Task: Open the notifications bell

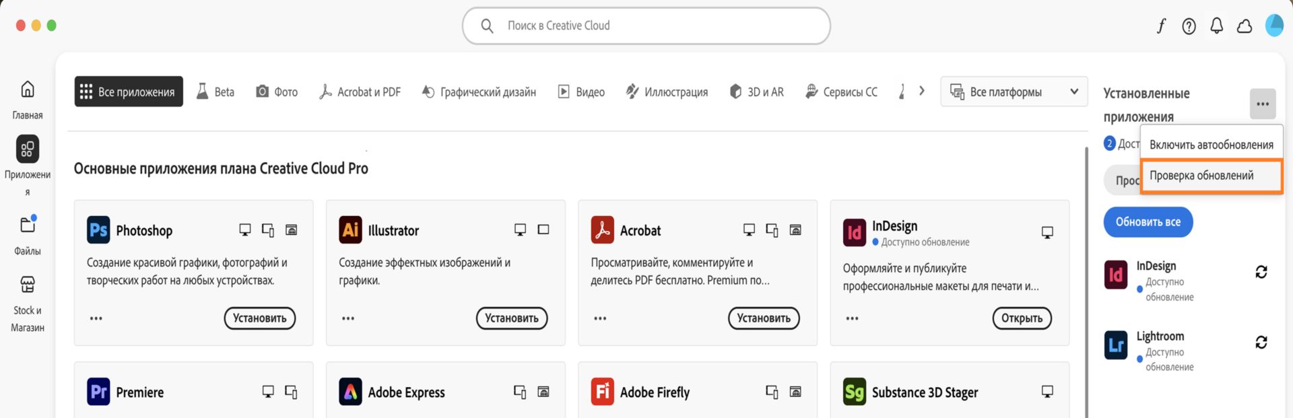Action: 1217,26
